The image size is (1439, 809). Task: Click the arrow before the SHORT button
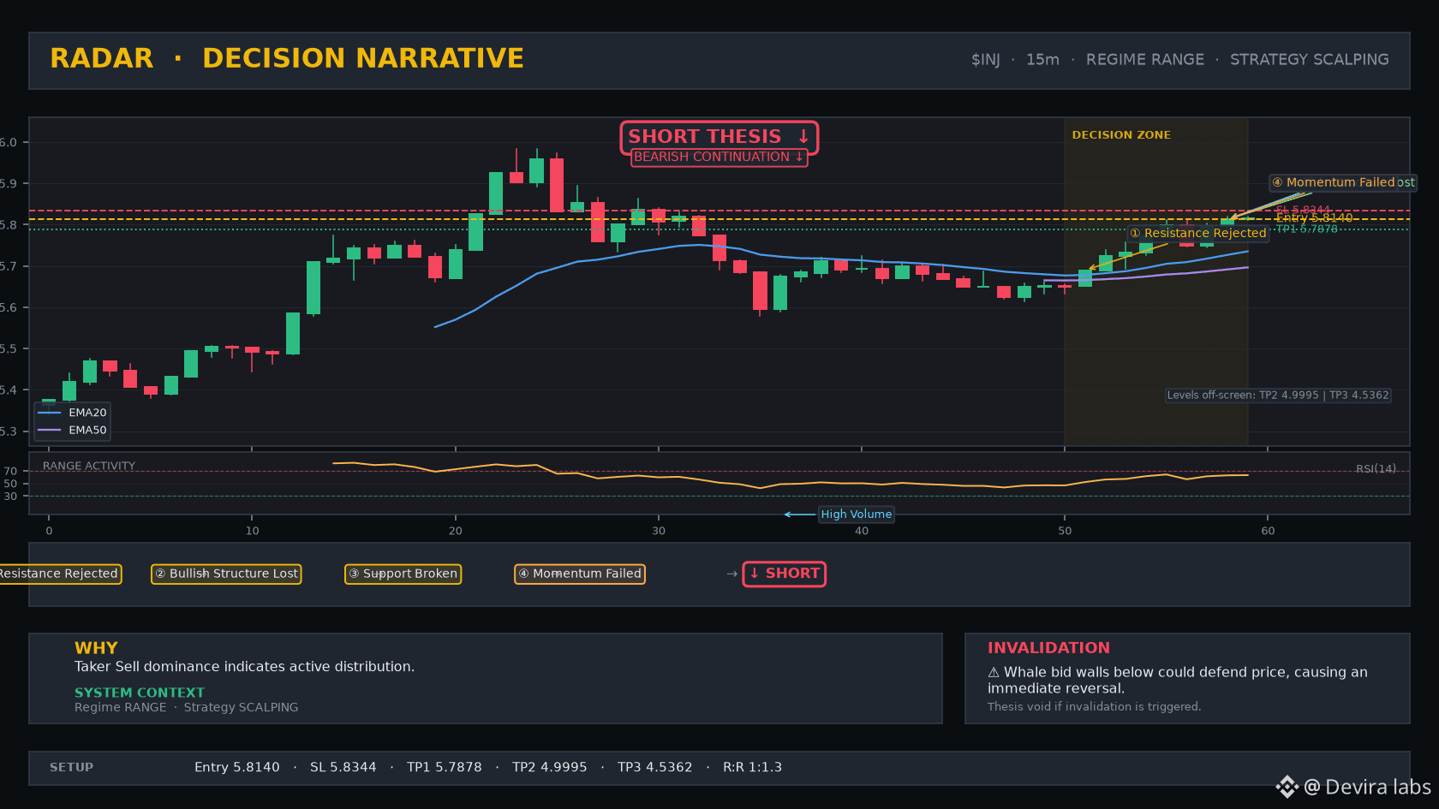click(731, 574)
